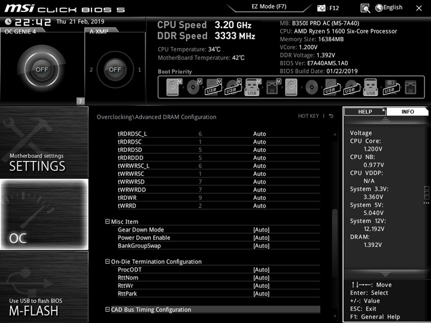Click the tRDWR timing row label
431x323 pixels.
(127, 197)
